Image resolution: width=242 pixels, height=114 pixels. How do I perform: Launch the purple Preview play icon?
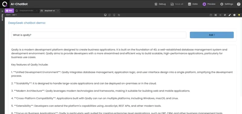(x=204, y=4)
